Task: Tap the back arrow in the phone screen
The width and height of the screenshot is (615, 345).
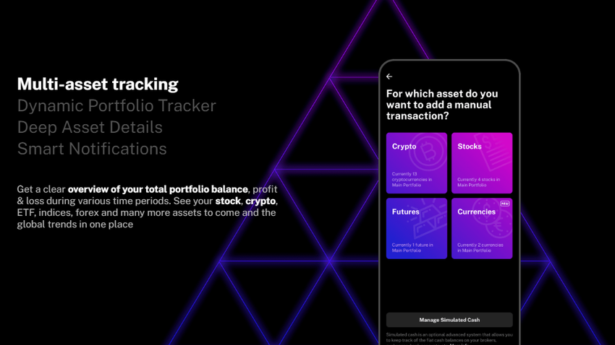Action: tap(389, 77)
